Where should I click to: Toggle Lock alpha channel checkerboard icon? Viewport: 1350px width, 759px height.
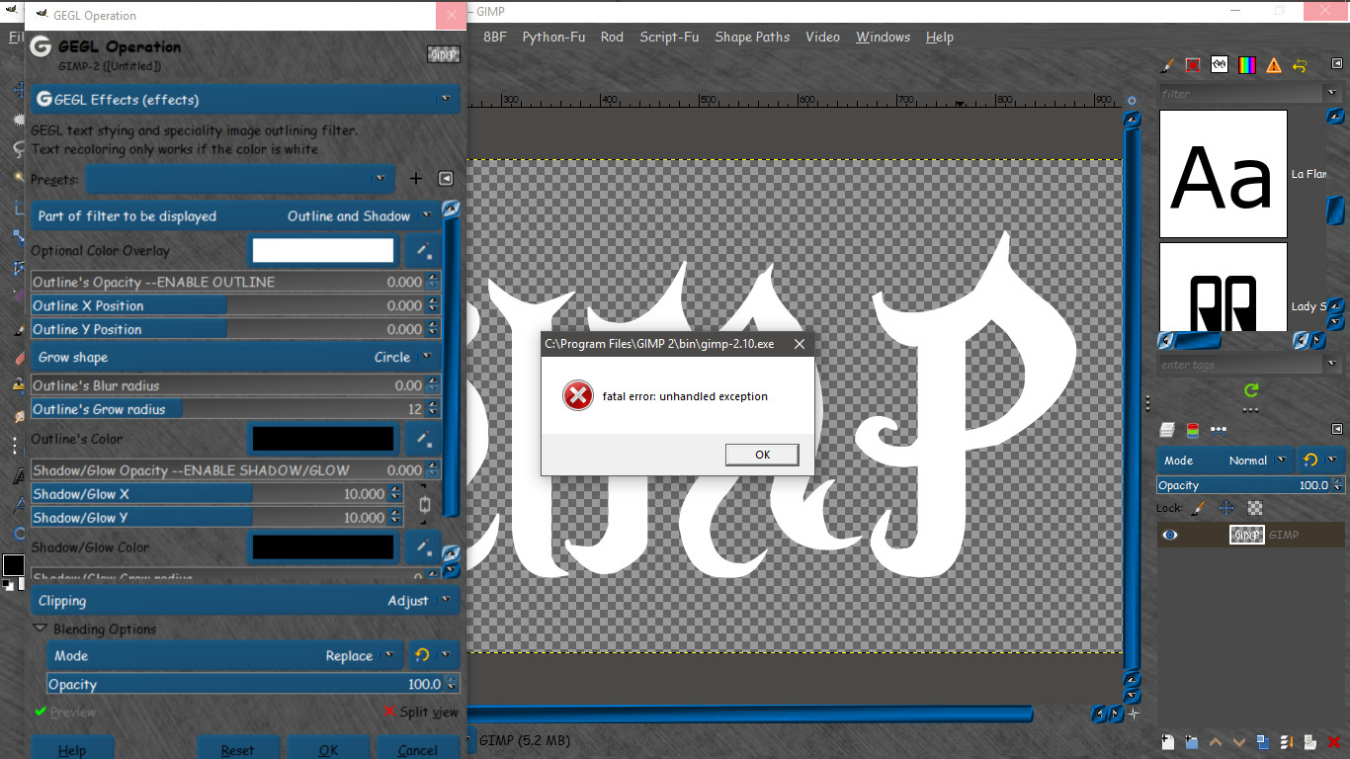pyautogui.click(x=1255, y=508)
